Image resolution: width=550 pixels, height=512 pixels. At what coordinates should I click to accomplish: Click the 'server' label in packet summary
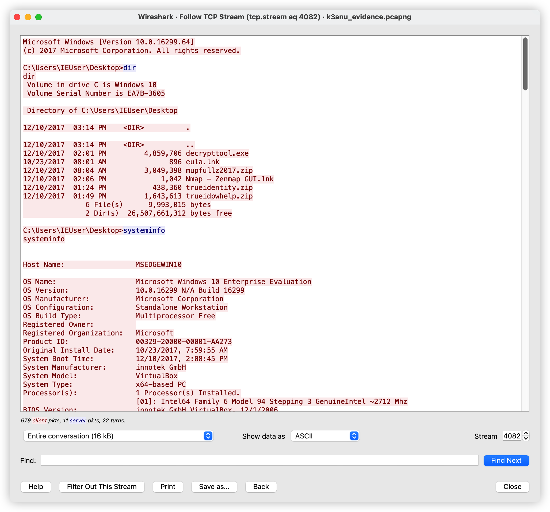click(x=78, y=421)
